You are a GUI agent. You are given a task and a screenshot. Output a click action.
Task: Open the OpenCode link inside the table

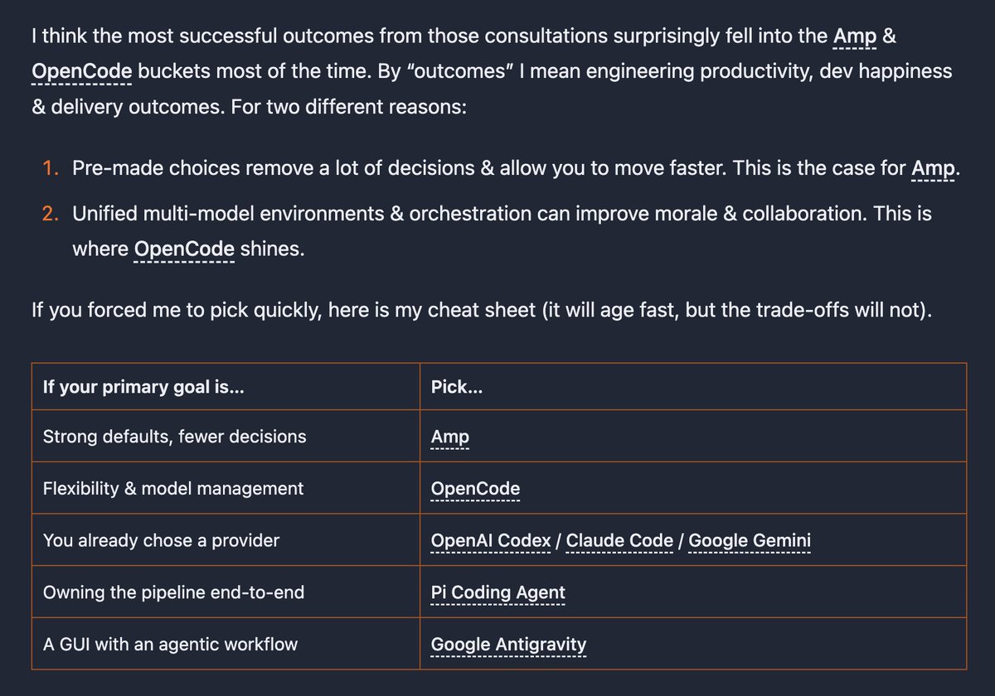pyautogui.click(x=475, y=489)
